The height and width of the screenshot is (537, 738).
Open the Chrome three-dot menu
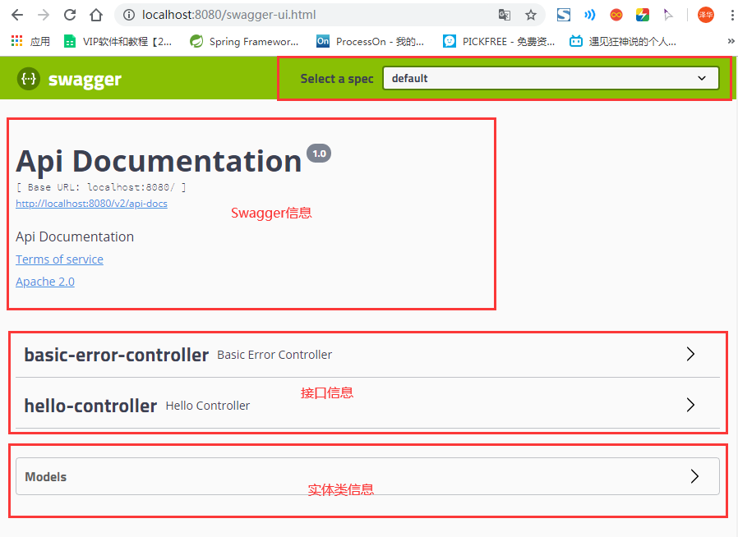coord(732,15)
